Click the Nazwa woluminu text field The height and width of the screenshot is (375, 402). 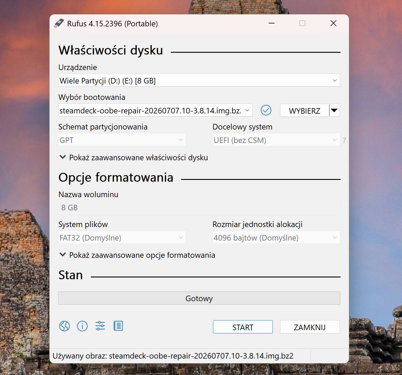point(199,207)
